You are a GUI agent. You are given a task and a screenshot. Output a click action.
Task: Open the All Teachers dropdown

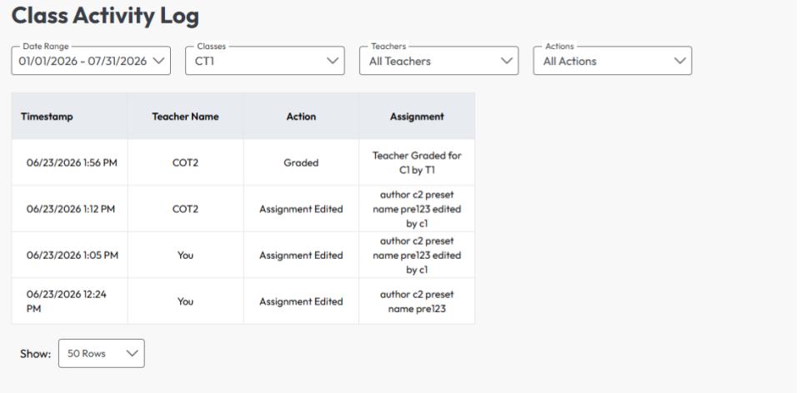click(438, 61)
